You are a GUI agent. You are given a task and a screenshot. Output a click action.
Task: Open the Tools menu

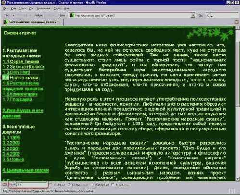pyautogui.click(x=57, y=9)
